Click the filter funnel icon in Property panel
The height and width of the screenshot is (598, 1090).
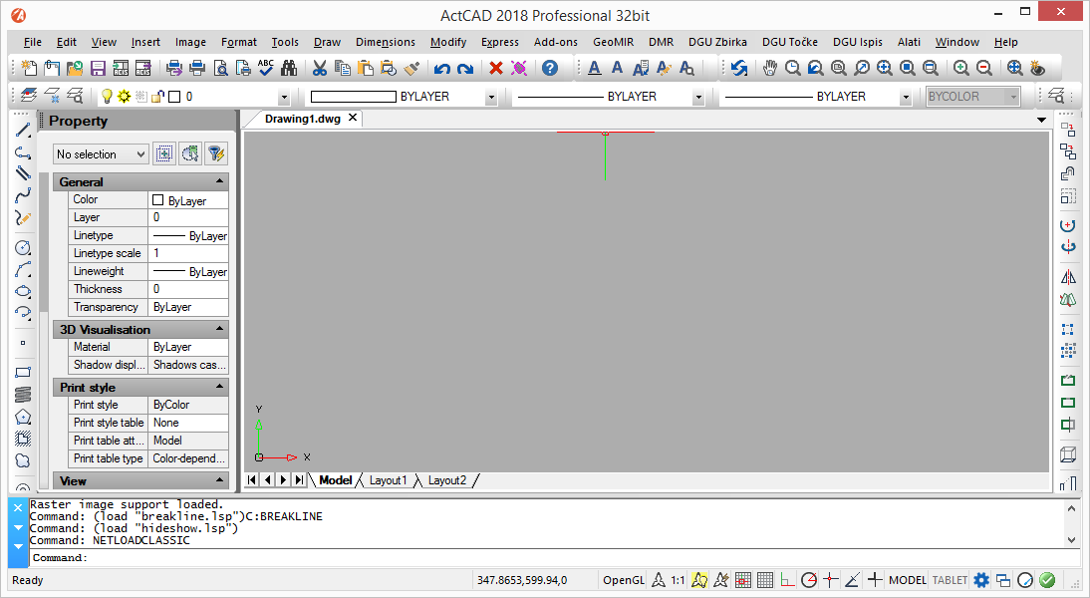click(216, 153)
